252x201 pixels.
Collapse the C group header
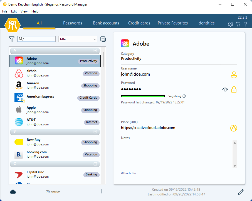(x=95, y=164)
